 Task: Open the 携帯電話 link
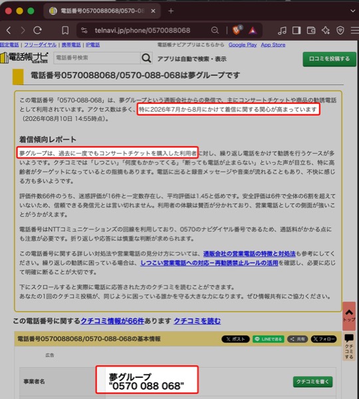click(x=71, y=45)
